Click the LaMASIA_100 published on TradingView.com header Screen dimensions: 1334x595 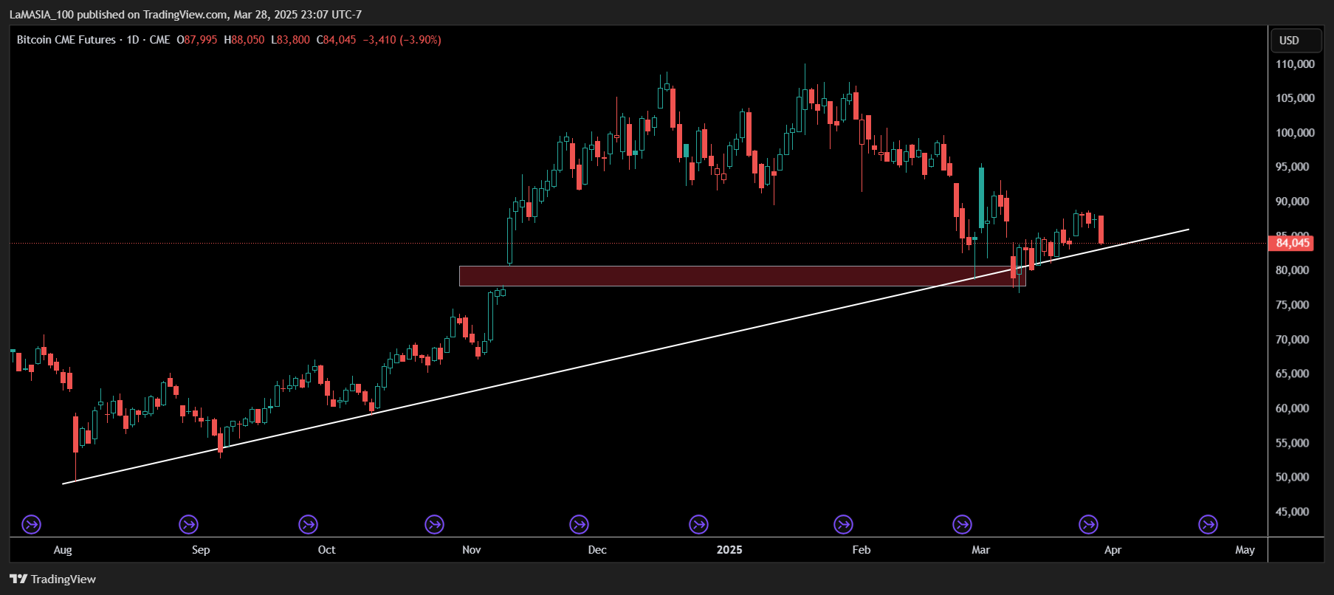pos(185,14)
